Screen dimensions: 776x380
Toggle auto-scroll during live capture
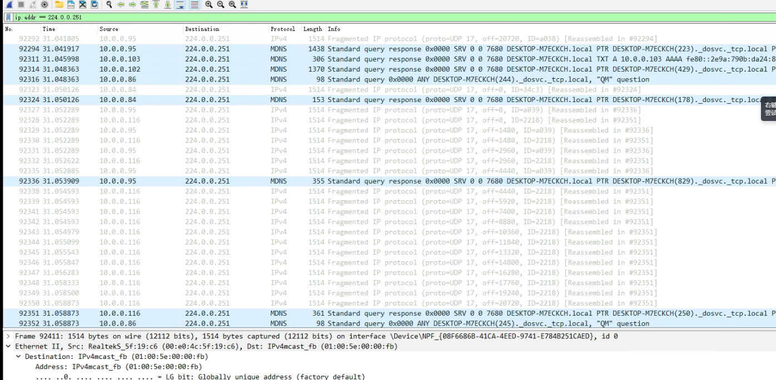coord(179,4)
